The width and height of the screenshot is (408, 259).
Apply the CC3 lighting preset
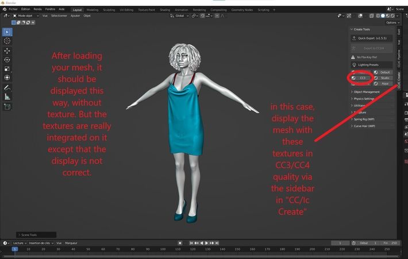click(363, 78)
